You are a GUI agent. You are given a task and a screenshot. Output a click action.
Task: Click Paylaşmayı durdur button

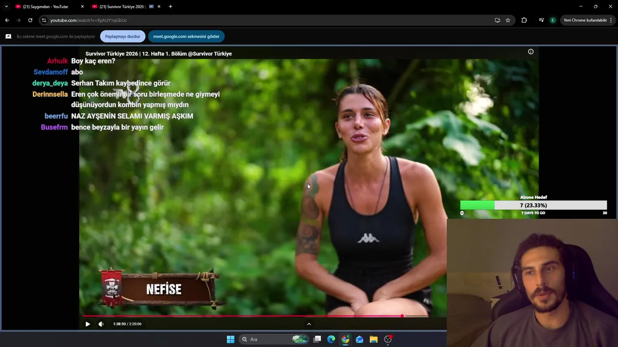coord(123,36)
